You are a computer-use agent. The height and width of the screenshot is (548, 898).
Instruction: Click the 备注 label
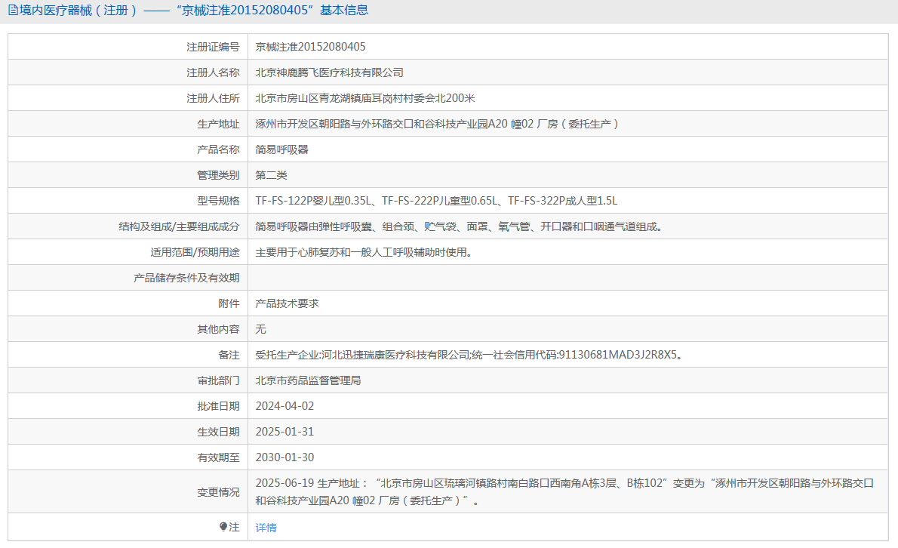[x=229, y=355]
